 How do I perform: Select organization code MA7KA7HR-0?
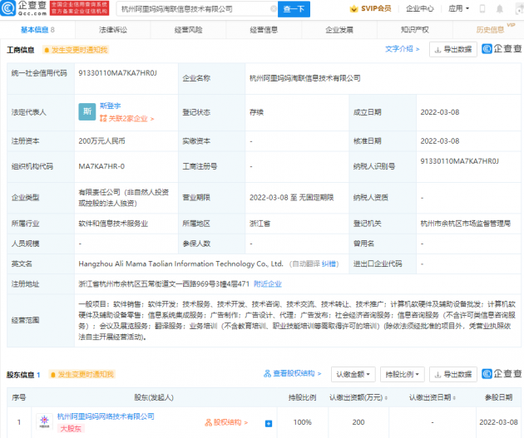[x=101, y=166]
